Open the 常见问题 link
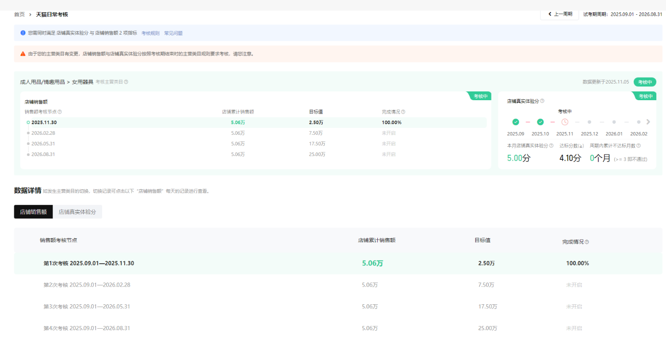This screenshot has height=344, width=666. 173,33
